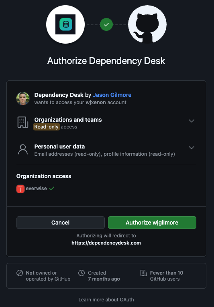Screen dimensions: 214x307
Task: Click the Created clock icon
Action: point(82,273)
